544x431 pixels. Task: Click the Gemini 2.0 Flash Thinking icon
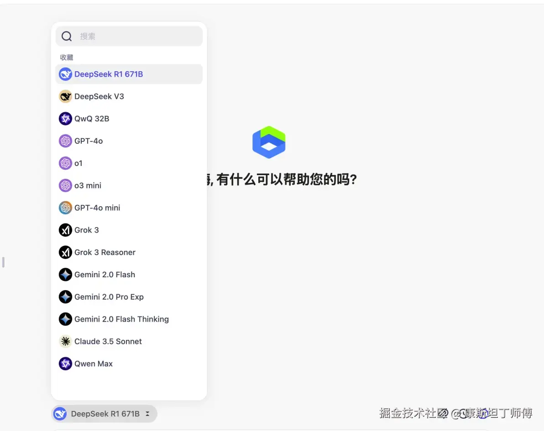coord(65,319)
